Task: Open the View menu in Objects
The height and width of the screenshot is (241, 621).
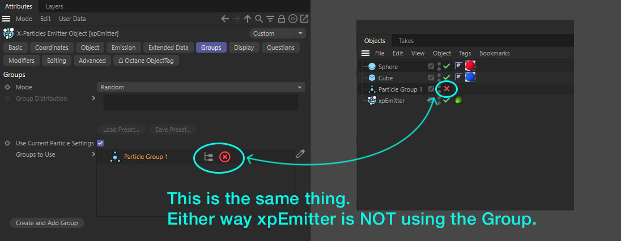Action: pyautogui.click(x=418, y=53)
